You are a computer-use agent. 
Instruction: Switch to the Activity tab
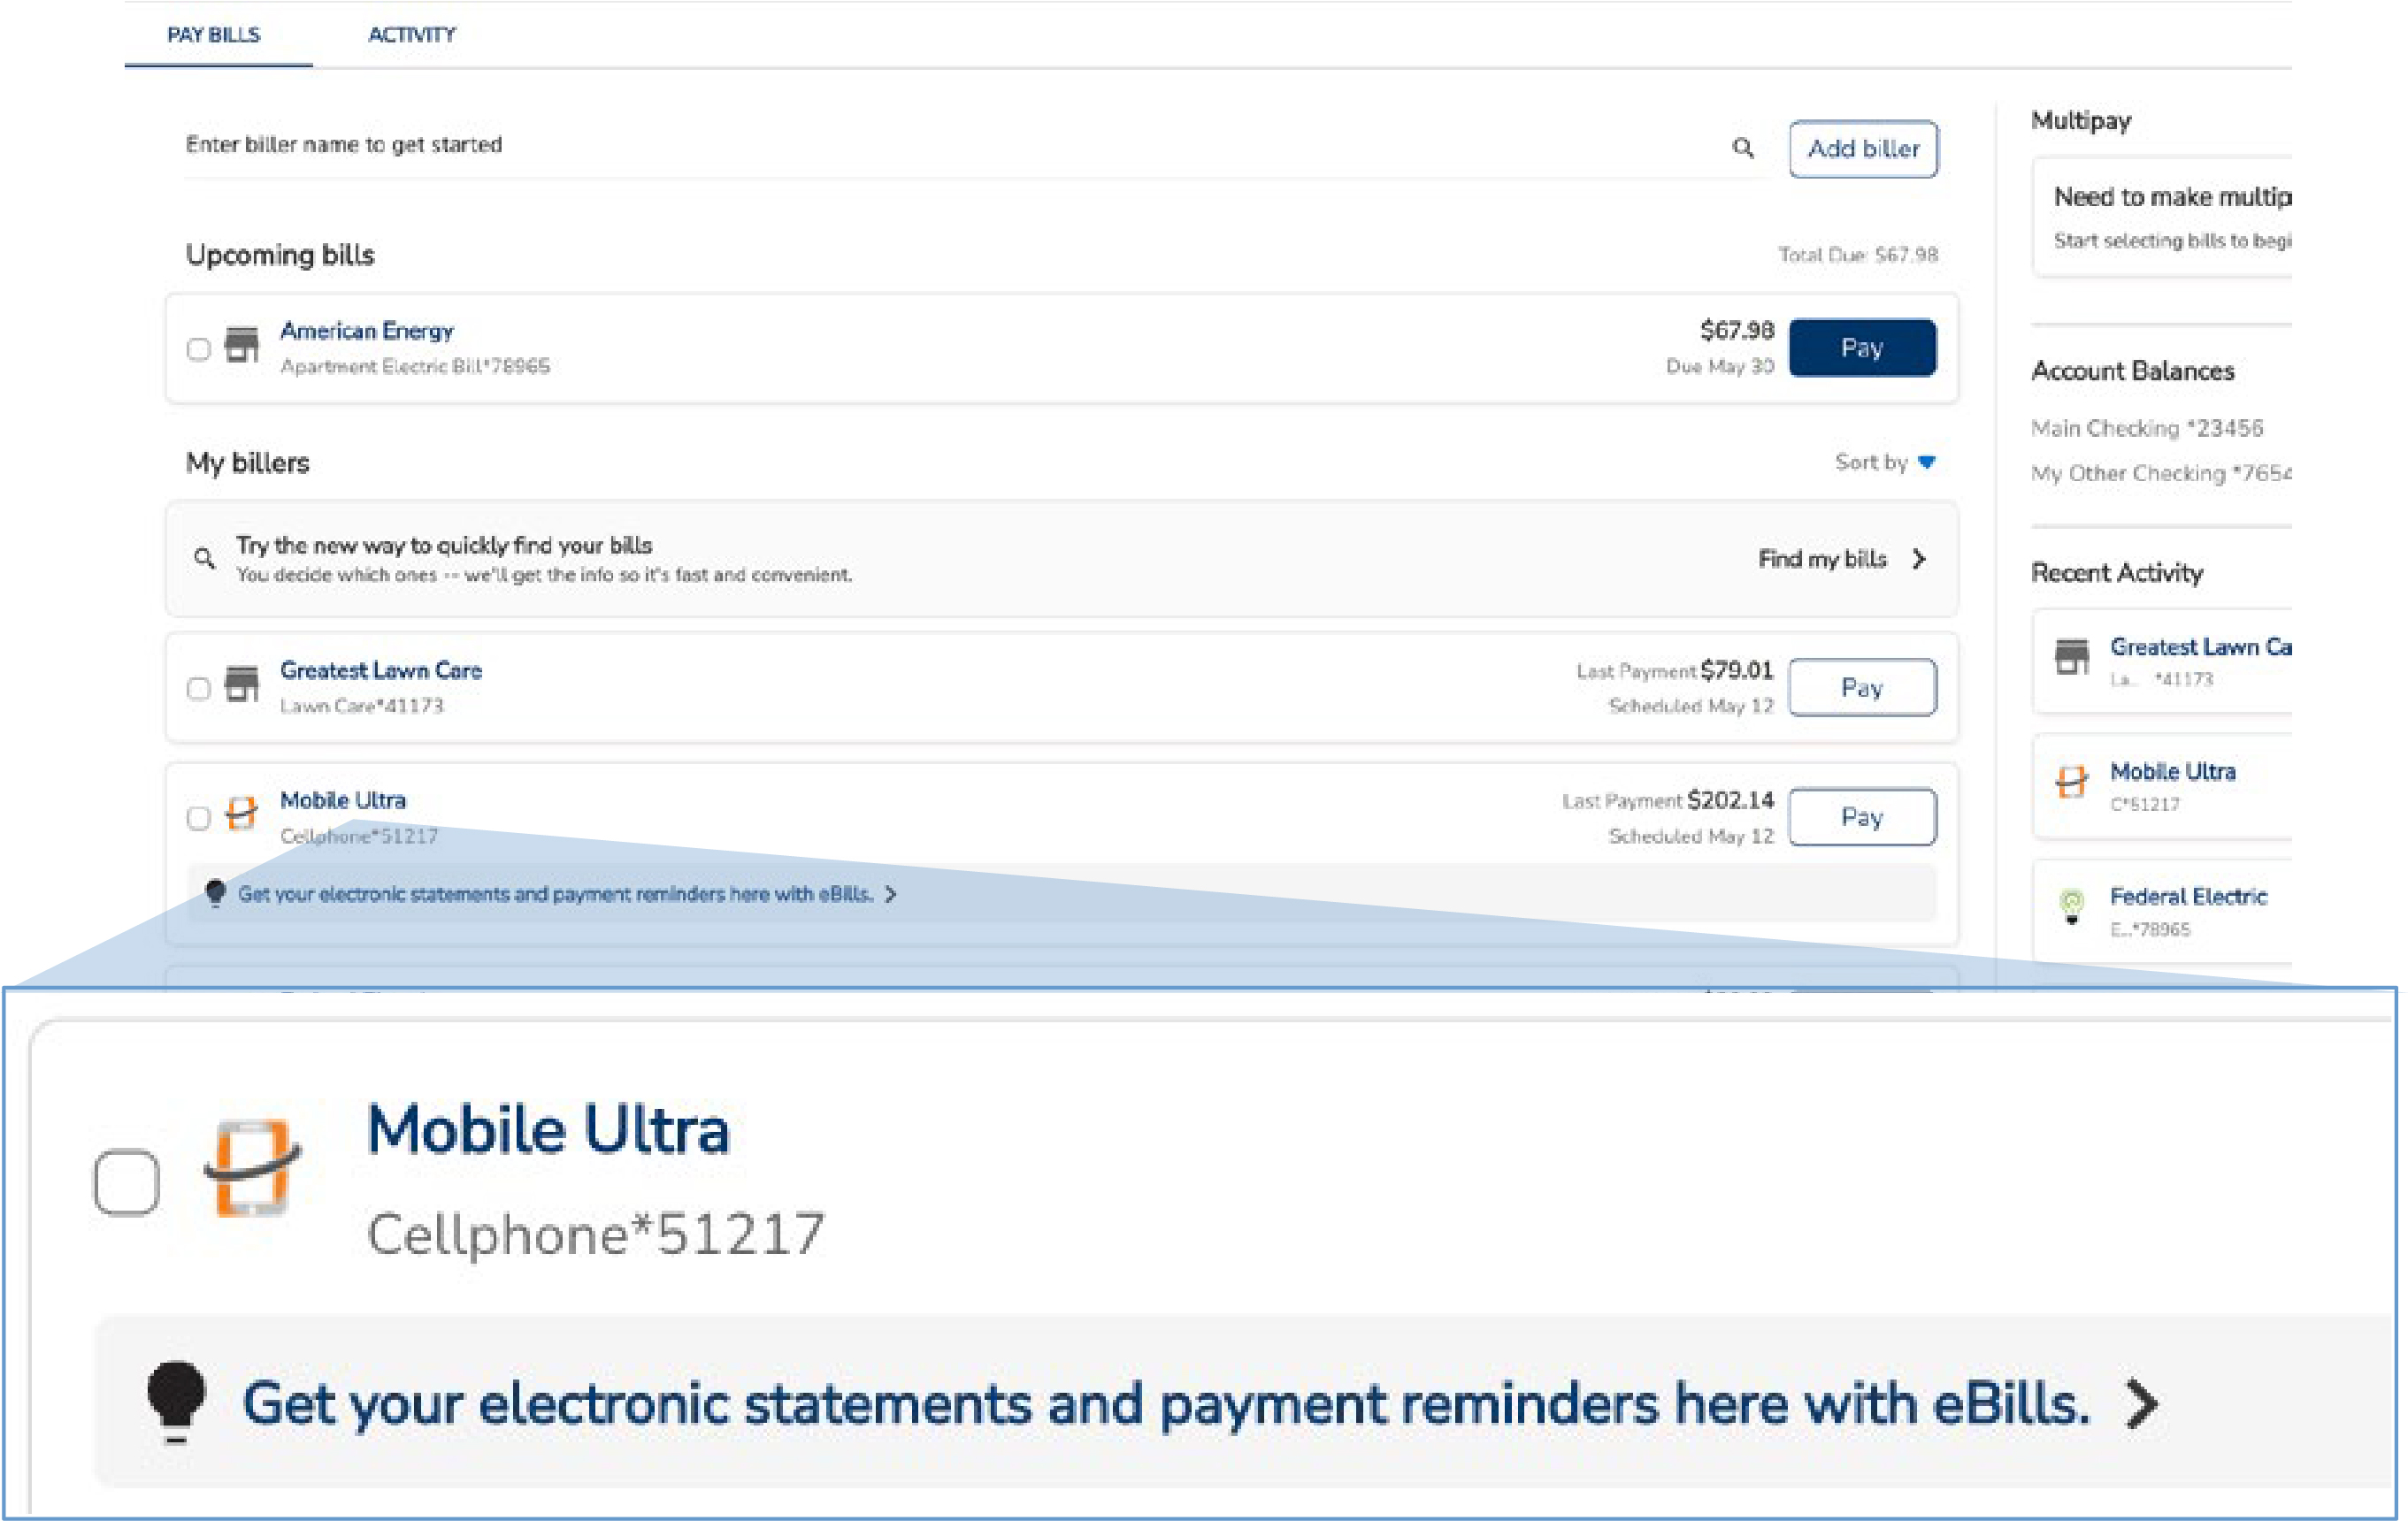(411, 35)
